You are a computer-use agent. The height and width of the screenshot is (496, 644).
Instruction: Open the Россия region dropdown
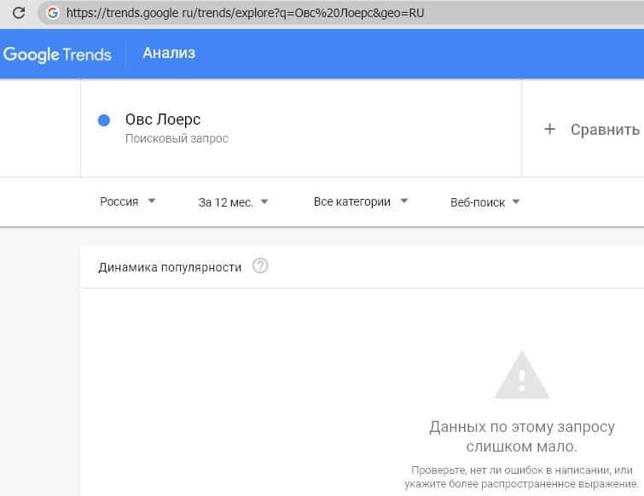click(x=127, y=201)
